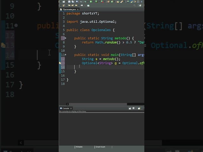The width and height of the screenshot is (203, 152).
Task: Close the Console tab
Action: click(x=71, y=108)
